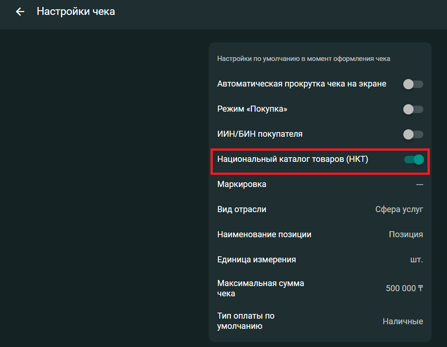Click the Тип оплаты по умолчанию label

[x=246, y=321]
